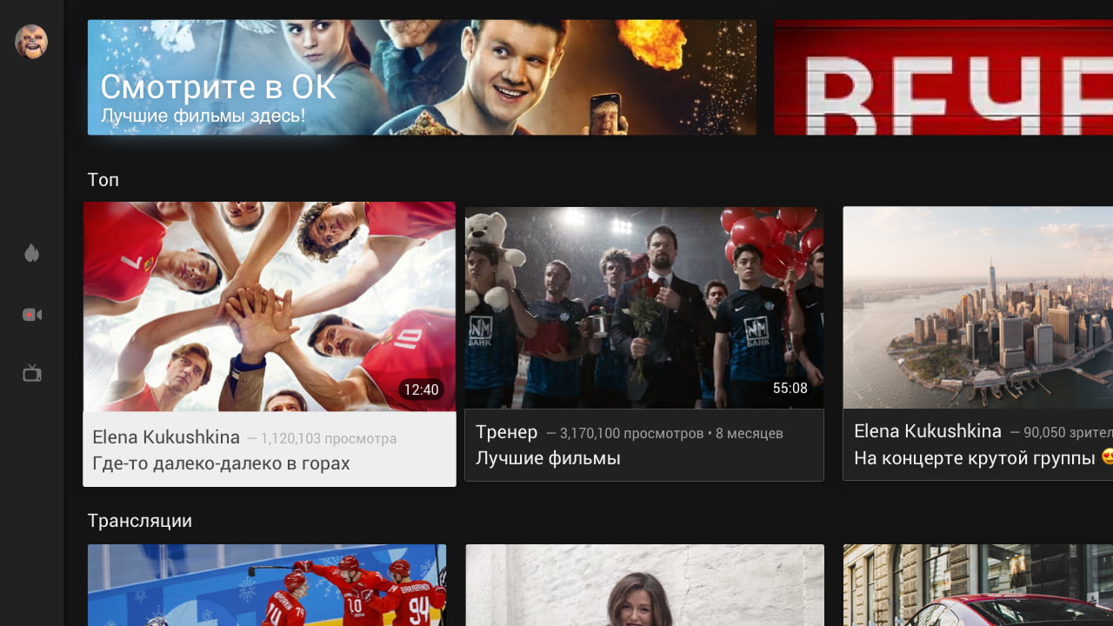Play the 'Тренер' football team thumbnail
The width and height of the screenshot is (1113, 626).
pos(644,308)
